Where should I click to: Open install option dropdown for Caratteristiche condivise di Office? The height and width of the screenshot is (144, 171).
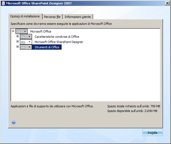click(26, 37)
